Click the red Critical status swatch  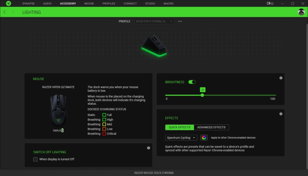click(x=104, y=134)
